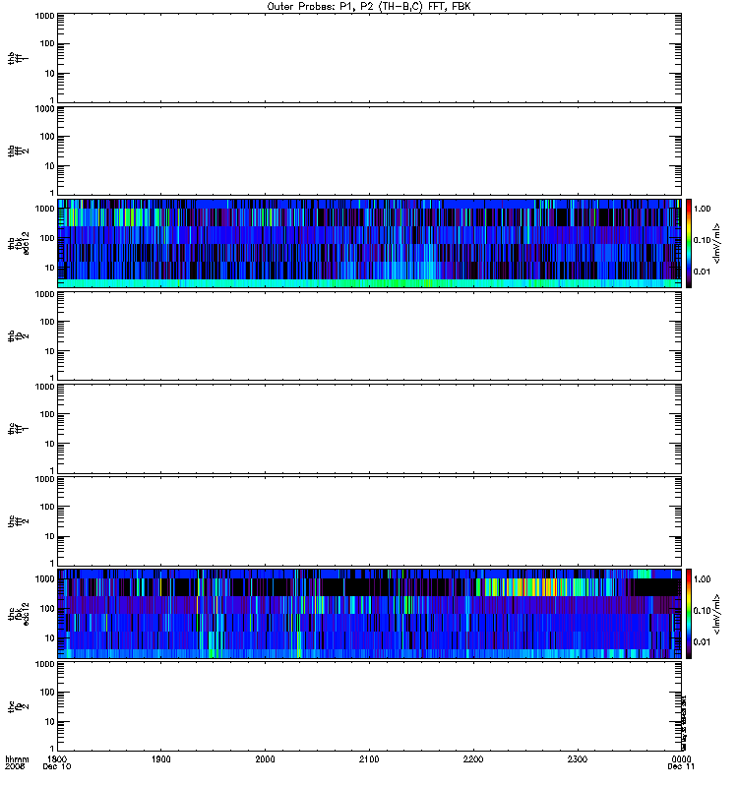Screen dimensions: 738x787
Task: Click the 'thc fff 1' panel label
Action: click(x=18, y=429)
